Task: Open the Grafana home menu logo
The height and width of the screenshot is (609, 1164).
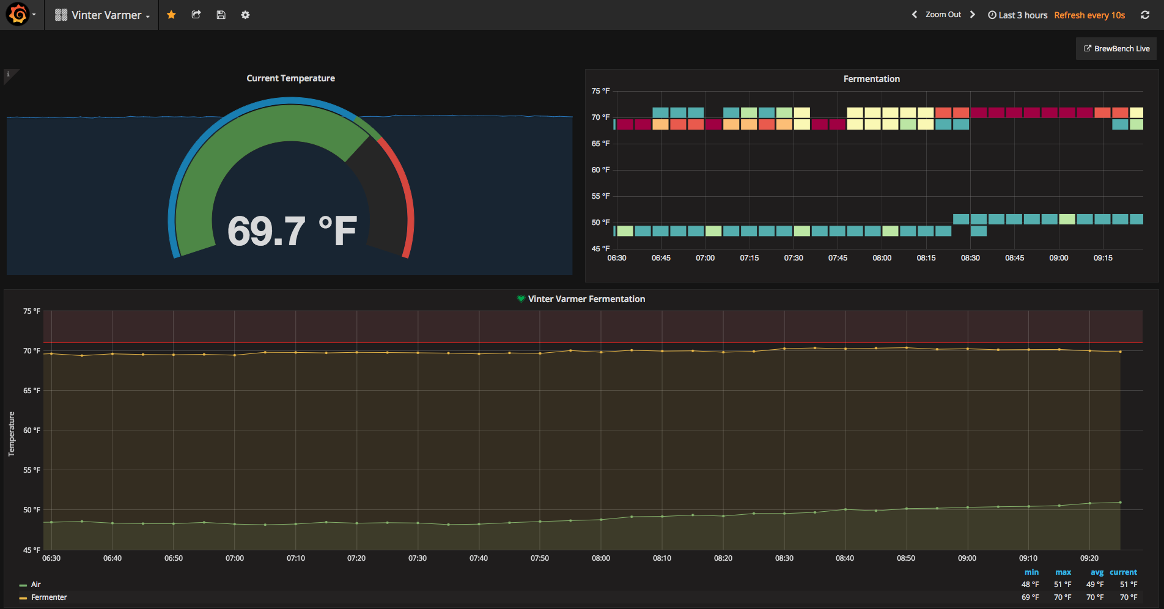Action: [18, 14]
